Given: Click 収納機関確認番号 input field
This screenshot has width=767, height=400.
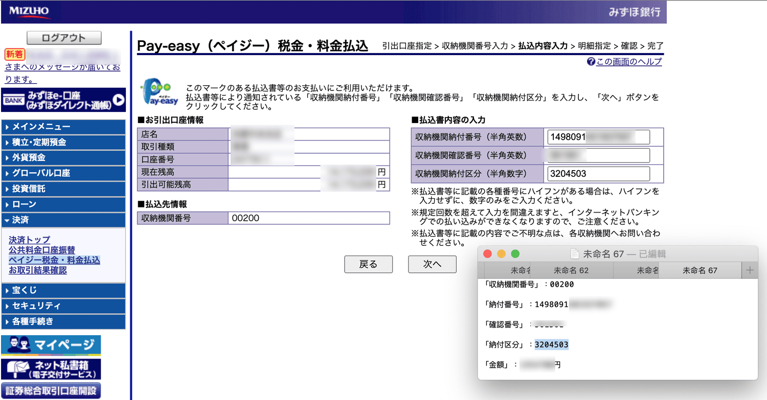Looking at the screenshot, I should [x=598, y=155].
